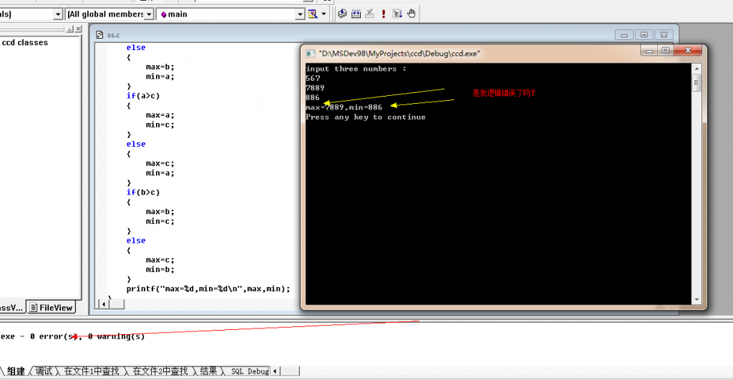Viewport: 733px width, 380px height.
Task: Click the ss.c window title text
Action: click(x=114, y=35)
